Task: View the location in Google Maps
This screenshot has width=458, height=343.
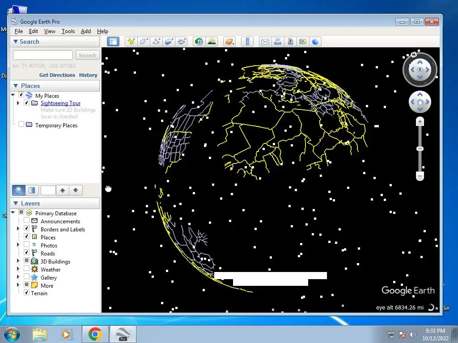Action: pos(303,42)
